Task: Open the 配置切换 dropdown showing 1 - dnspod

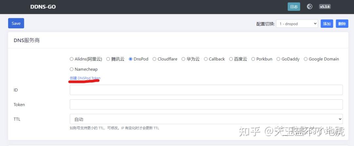Action: (x=297, y=24)
